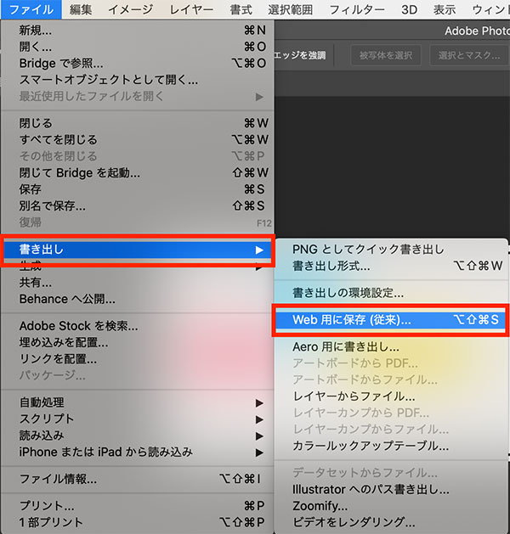
Task: Choose リンクを配置... item
Action: point(138,358)
